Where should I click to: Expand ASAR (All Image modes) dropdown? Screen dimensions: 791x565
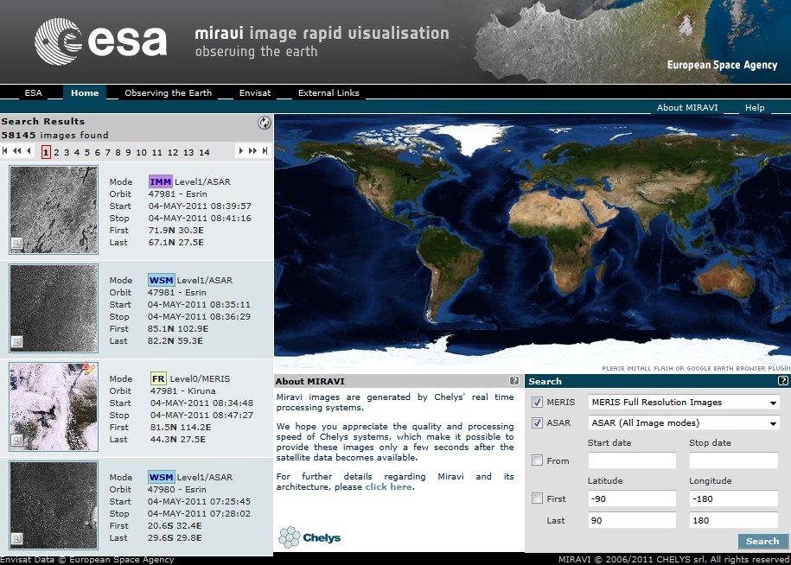684,422
